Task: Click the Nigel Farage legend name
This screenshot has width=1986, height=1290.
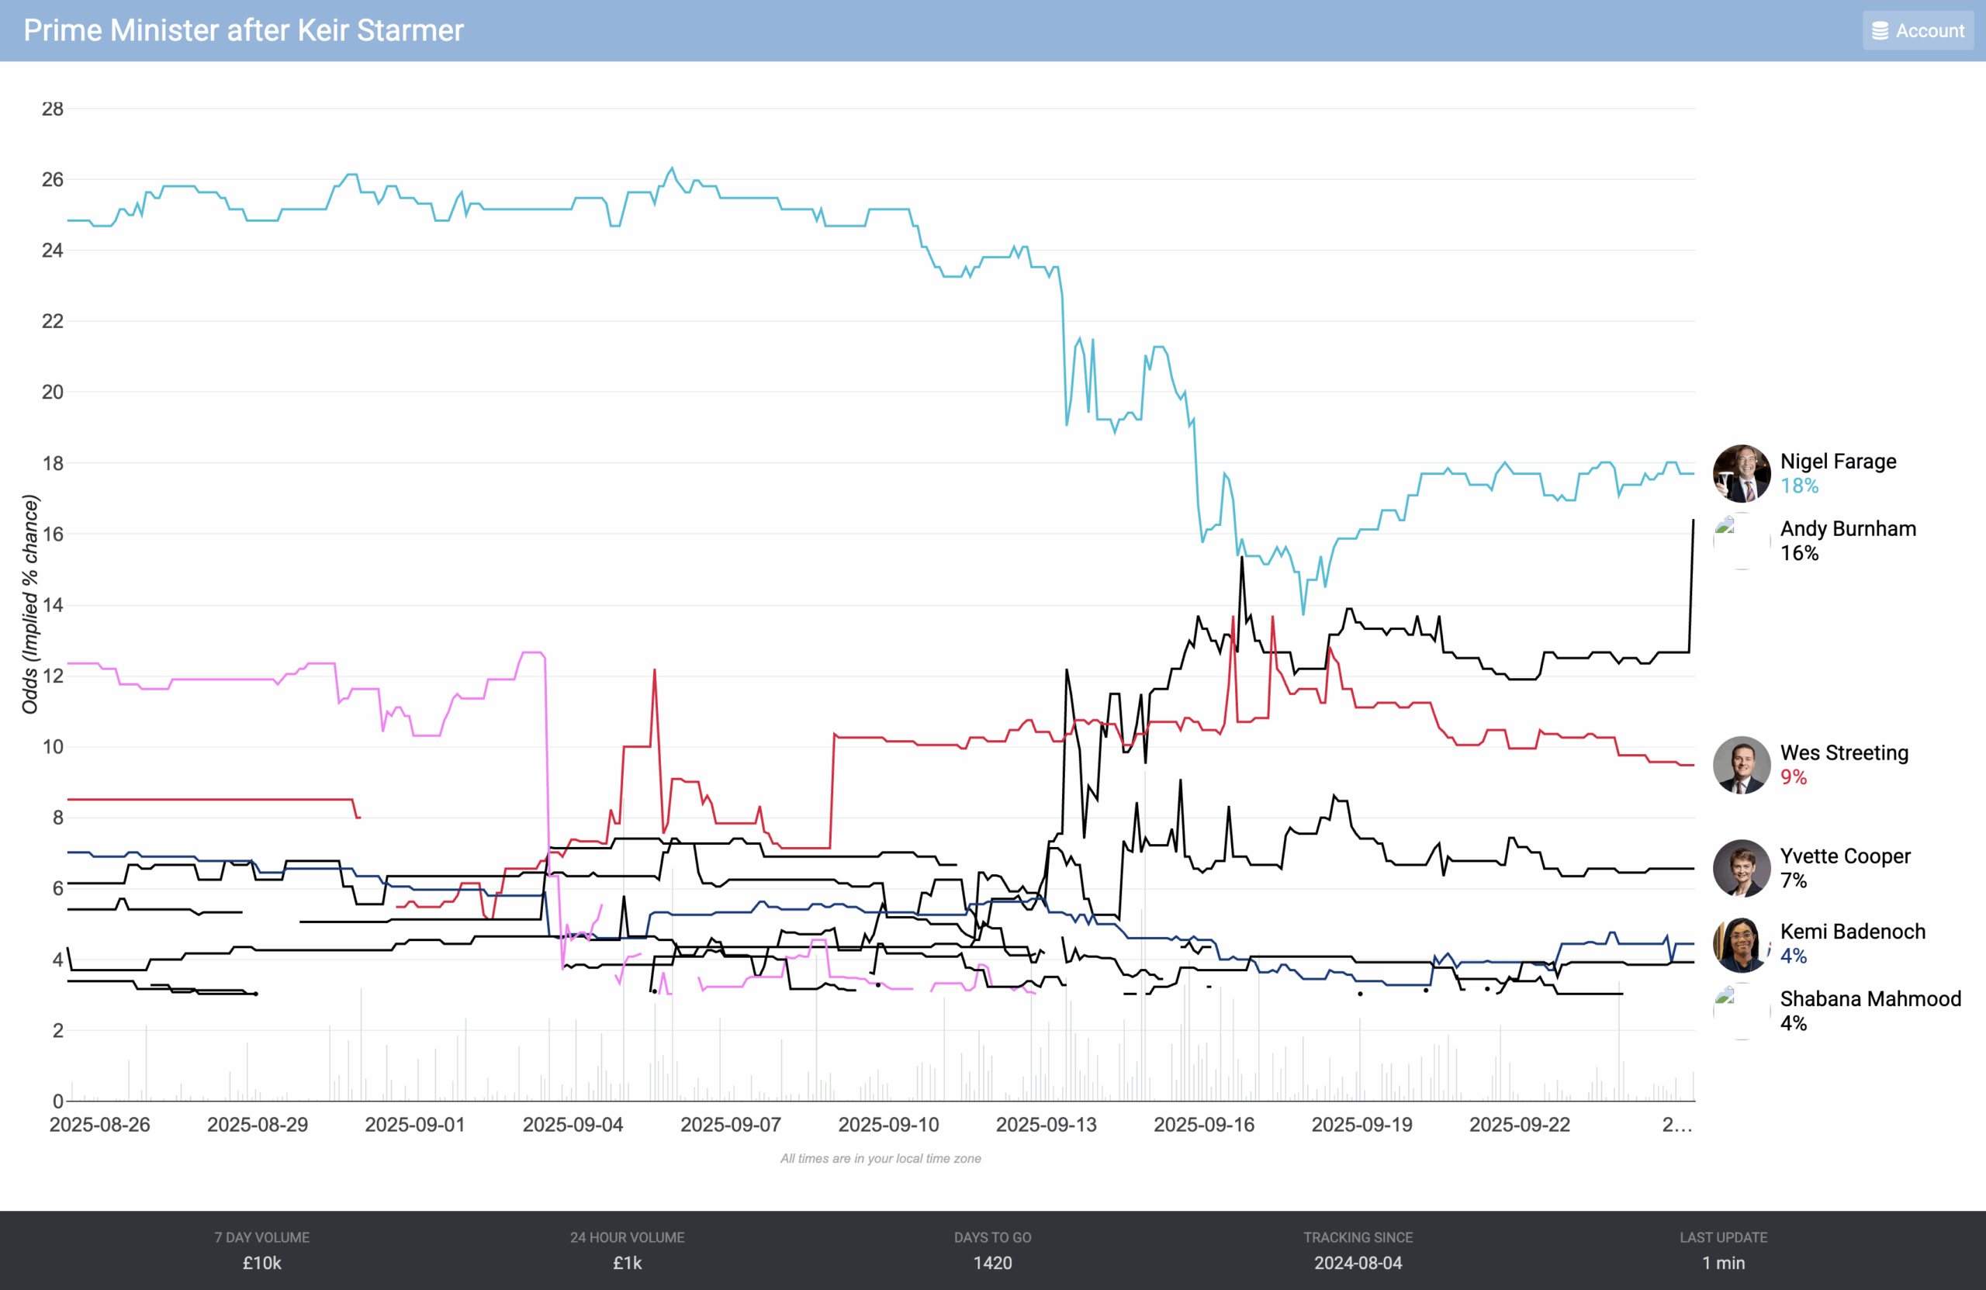Action: pos(1838,462)
